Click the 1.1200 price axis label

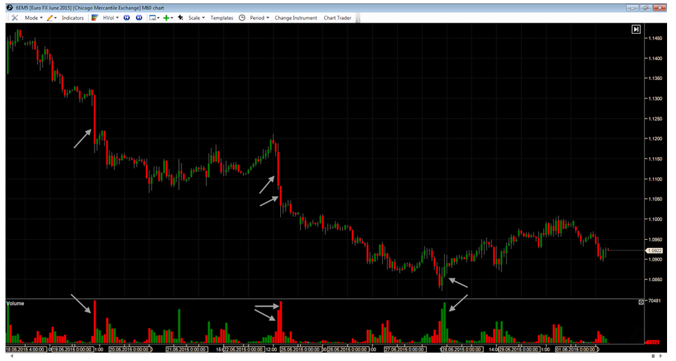[x=655, y=139]
